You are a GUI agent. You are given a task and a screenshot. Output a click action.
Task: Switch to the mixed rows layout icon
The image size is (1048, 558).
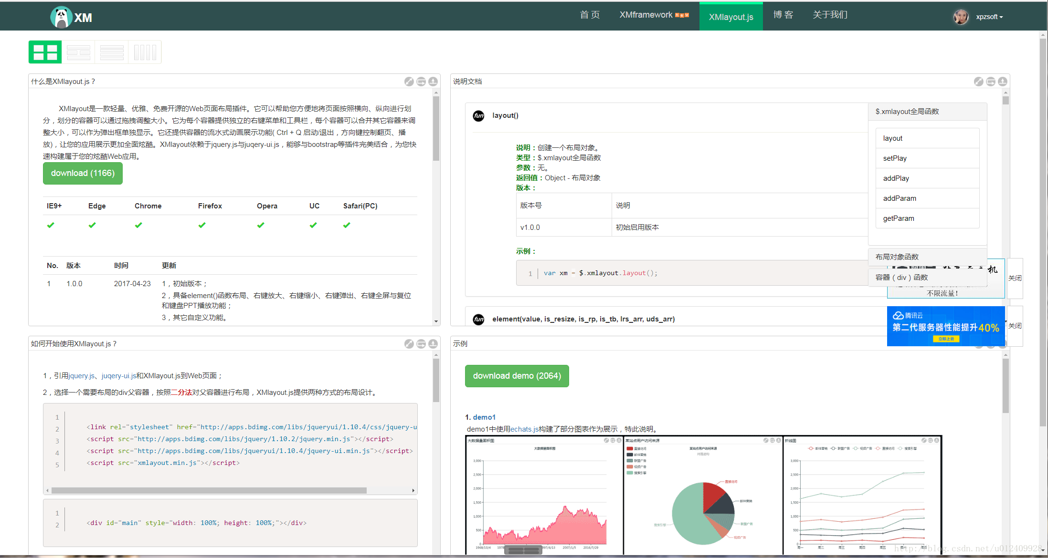tap(79, 52)
